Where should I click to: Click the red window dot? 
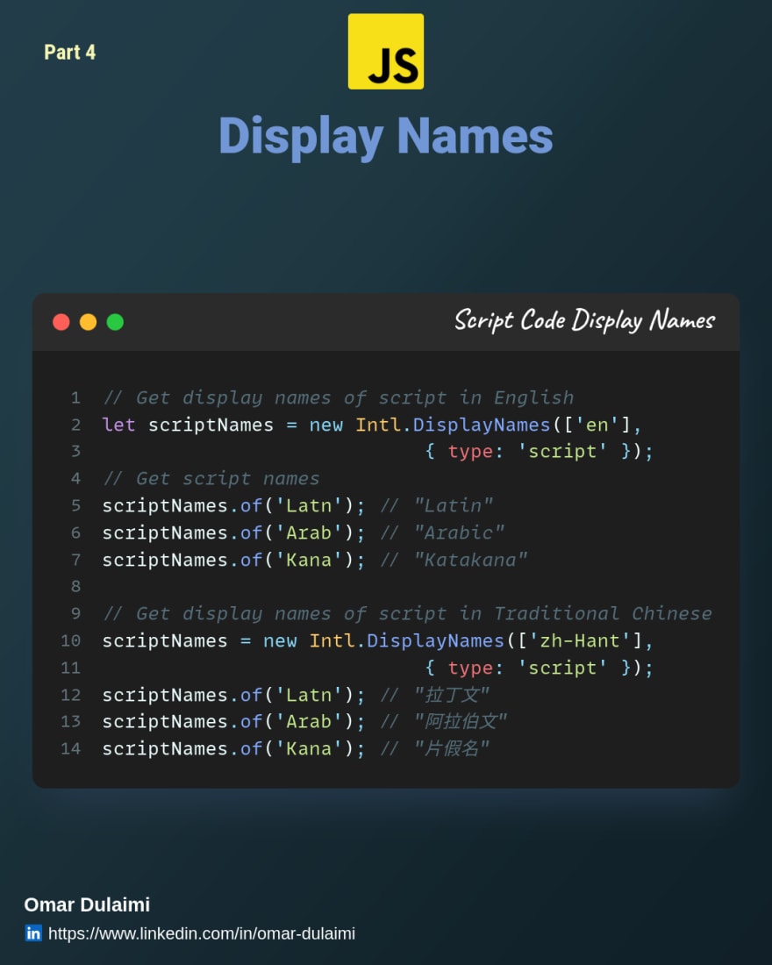pos(61,322)
